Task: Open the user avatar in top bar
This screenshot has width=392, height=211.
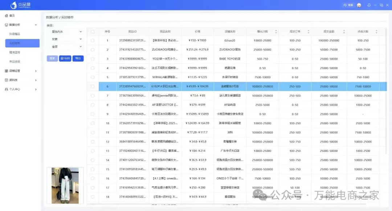Action: (x=359, y=5)
